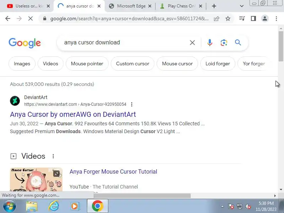The width and height of the screenshot is (284, 213).
Task: Close the anya cursor tab
Action: 99,6
